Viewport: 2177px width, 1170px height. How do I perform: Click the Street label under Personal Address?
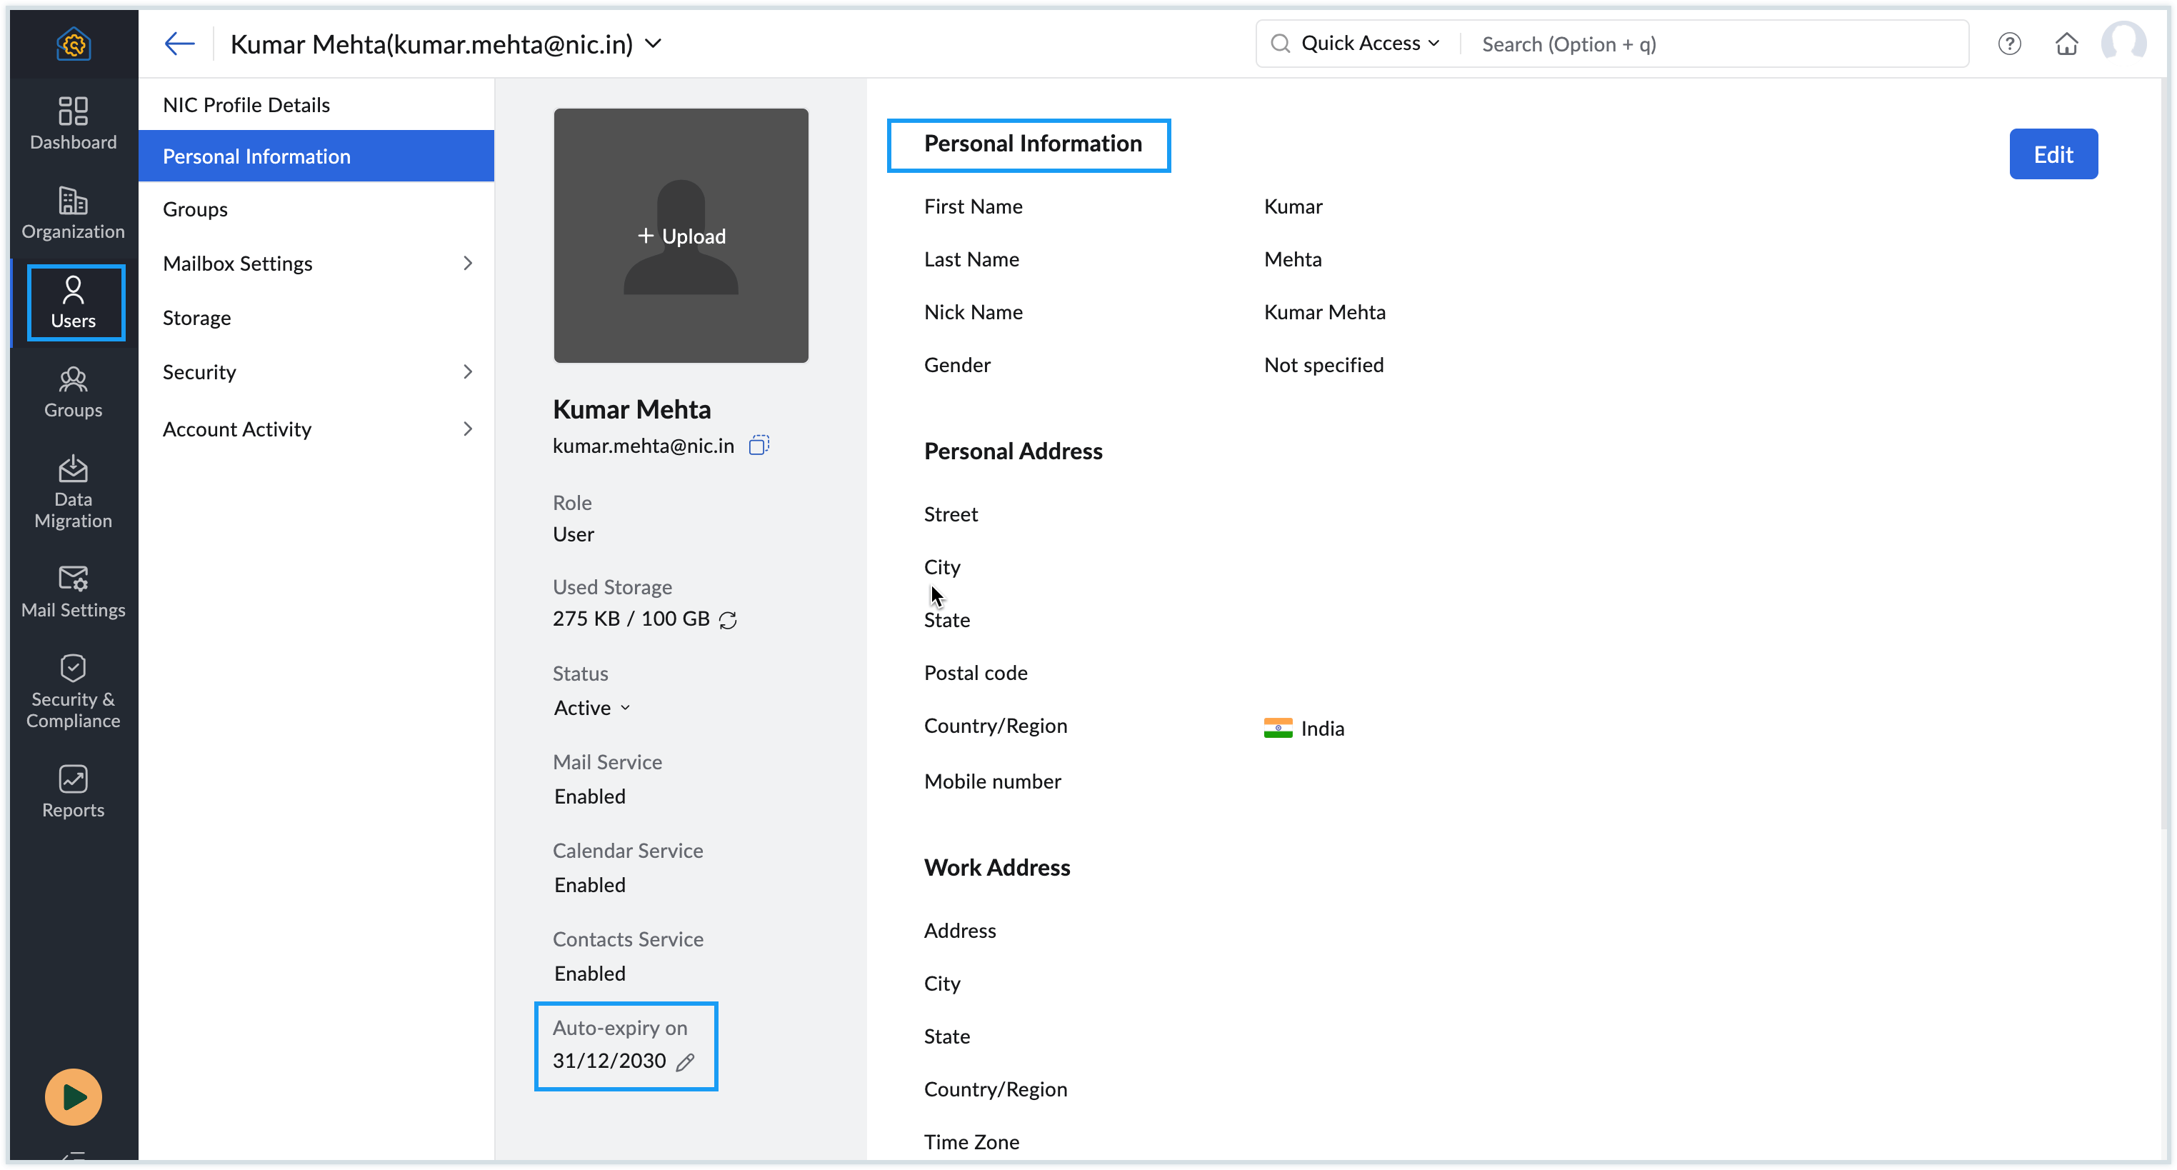[951, 515]
